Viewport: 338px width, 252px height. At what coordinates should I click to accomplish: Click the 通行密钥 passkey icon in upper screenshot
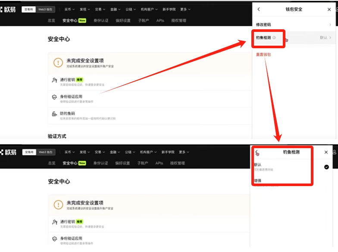[x=54, y=80]
